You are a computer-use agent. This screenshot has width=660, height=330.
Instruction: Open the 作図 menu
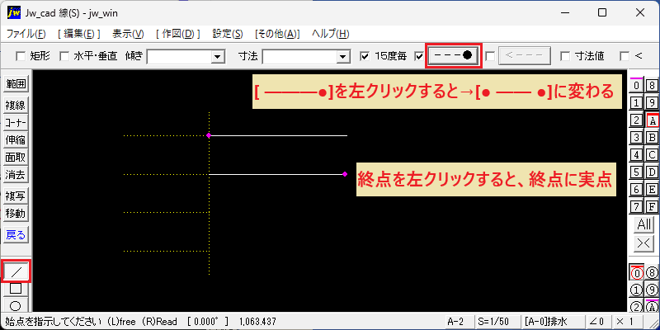coord(177,34)
